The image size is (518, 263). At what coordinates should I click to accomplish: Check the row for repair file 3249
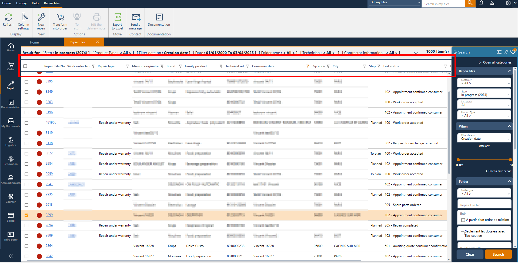(x=26, y=92)
